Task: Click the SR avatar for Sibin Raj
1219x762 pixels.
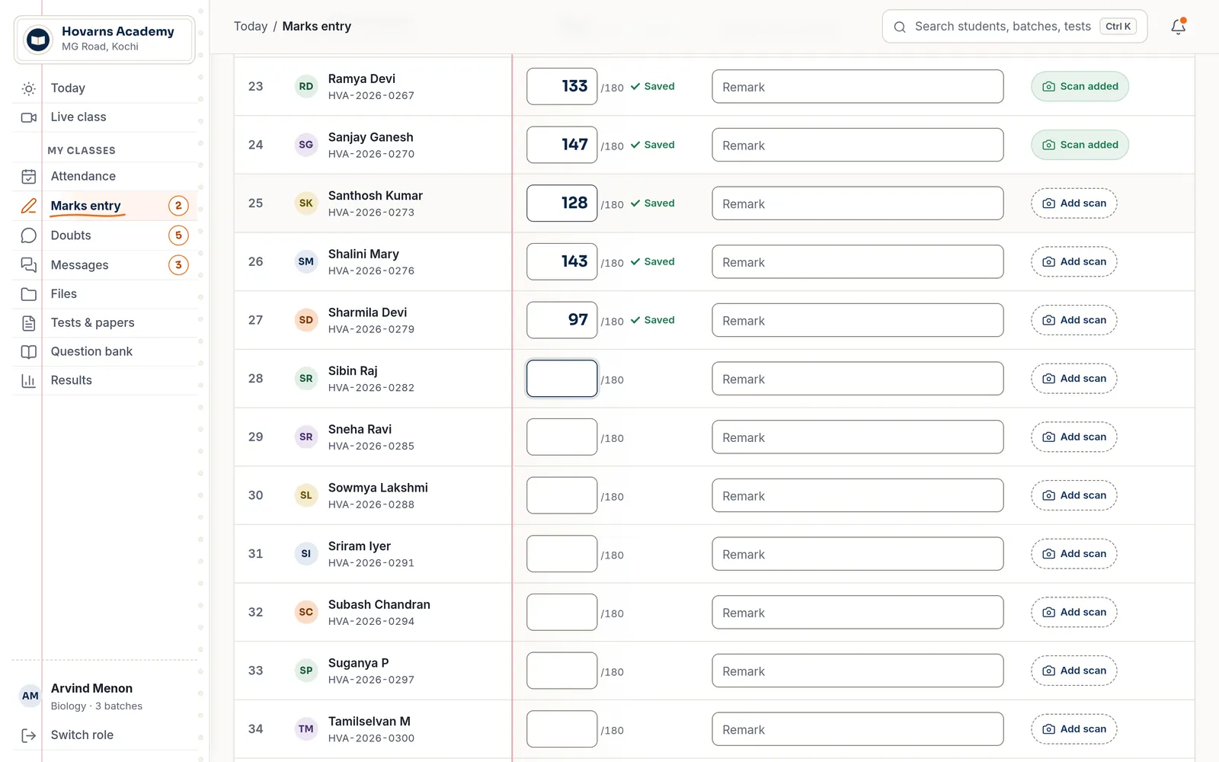Action: (x=306, y=379)
